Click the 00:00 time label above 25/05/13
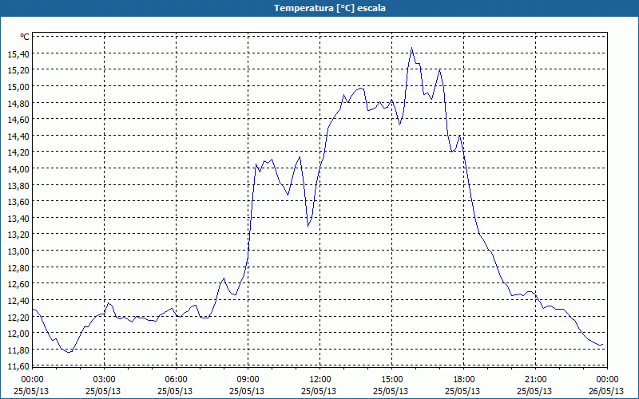639x399 pixels. pyautogui.click(x=32, y=380)
